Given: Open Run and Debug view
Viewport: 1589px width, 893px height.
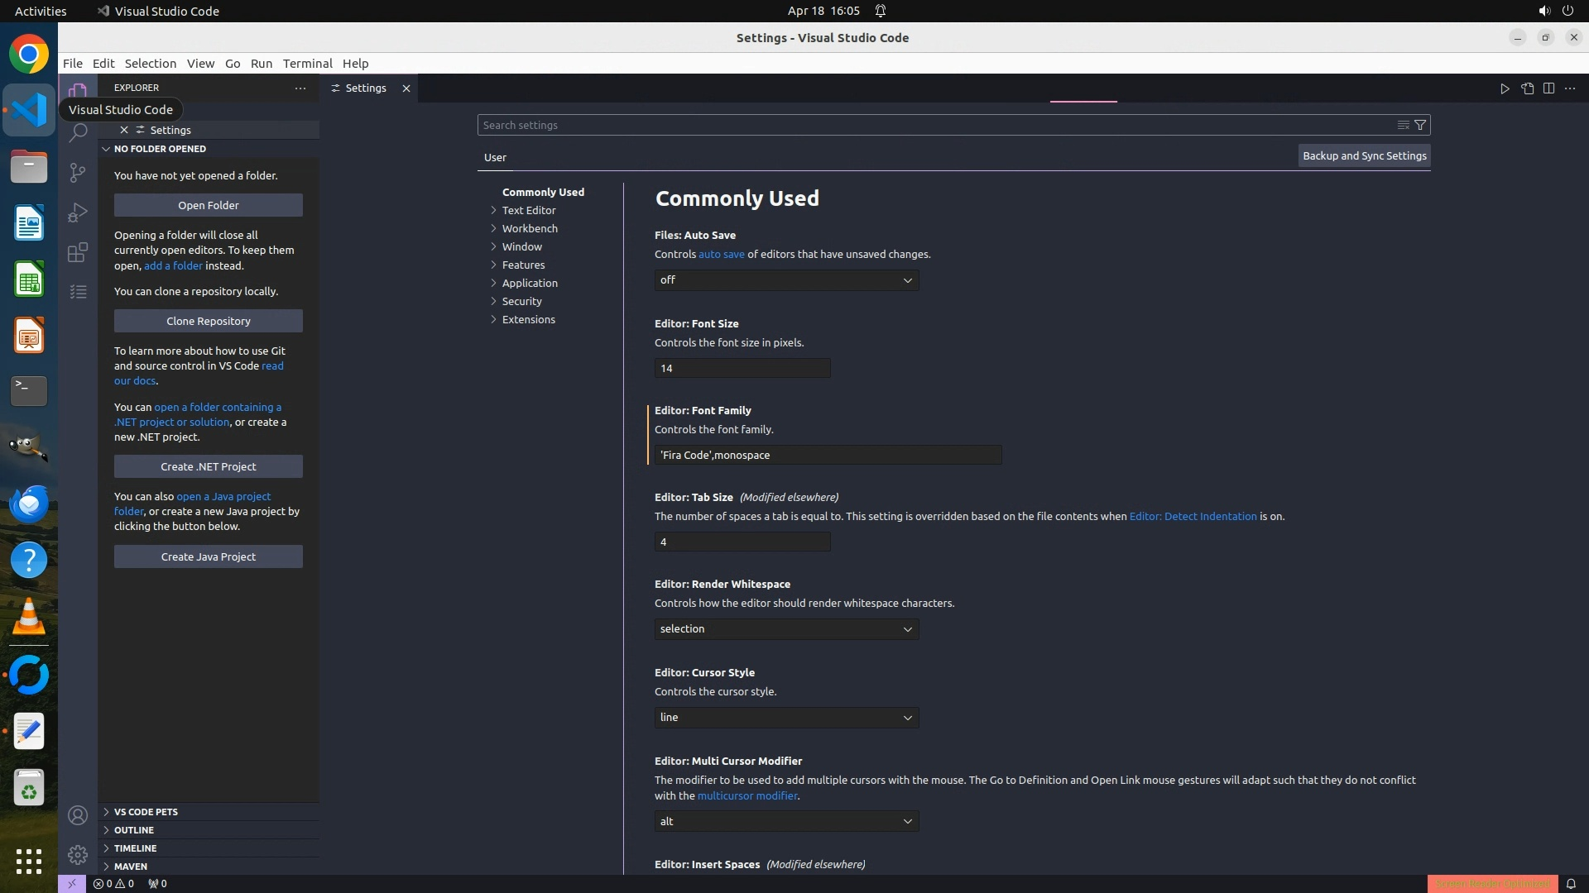Looking at the screenshot, I should (78, 213).
